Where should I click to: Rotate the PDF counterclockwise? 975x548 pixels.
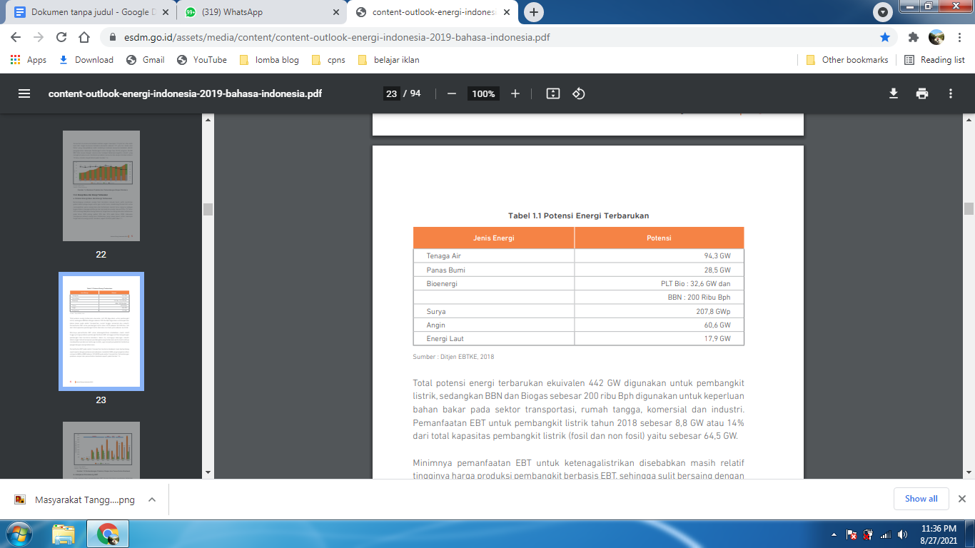pos(579,93)
